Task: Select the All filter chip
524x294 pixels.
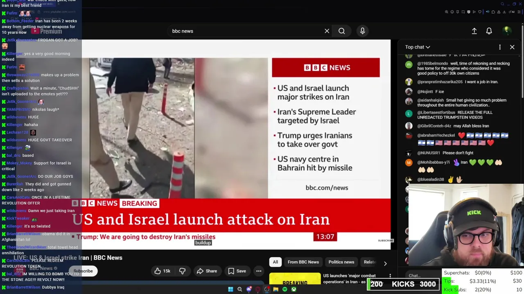Action: point(276,262)
